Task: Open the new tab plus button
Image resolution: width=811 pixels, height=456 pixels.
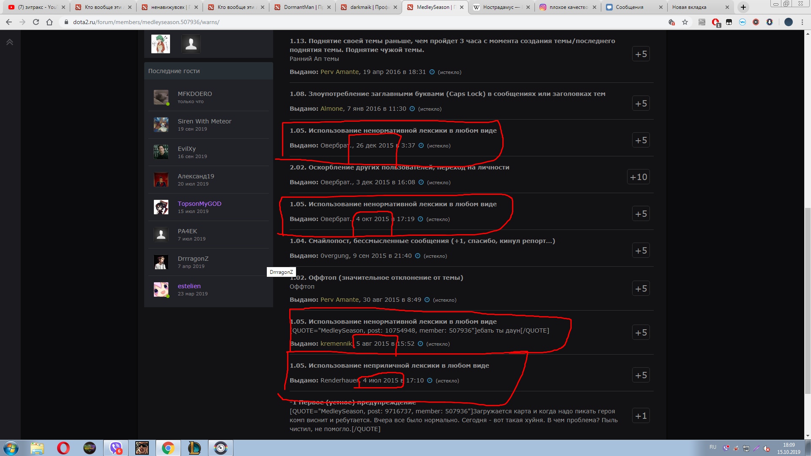Action: coord(743,7)
